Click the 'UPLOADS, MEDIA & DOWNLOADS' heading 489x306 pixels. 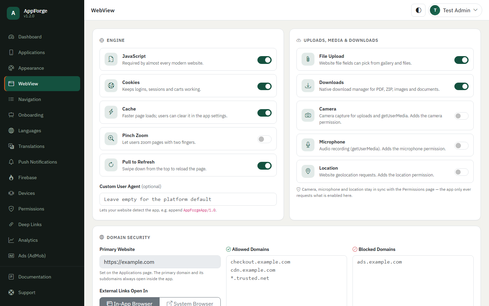[341, 40]
